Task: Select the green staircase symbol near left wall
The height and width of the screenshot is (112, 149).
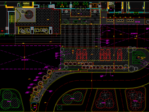Action: pos(11,19)
